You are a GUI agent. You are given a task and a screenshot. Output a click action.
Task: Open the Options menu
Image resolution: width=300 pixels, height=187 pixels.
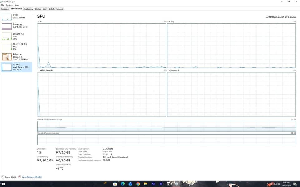(x=9, y=5)
